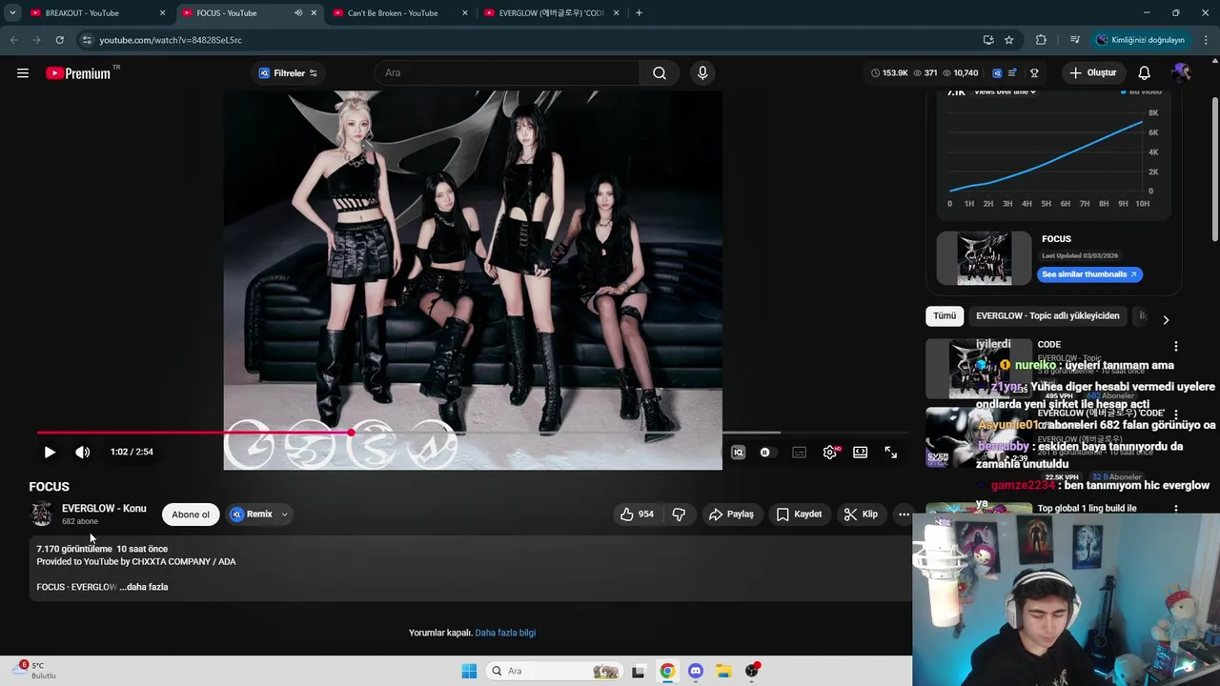Switch to theater mode

click(x=861, y=453)
